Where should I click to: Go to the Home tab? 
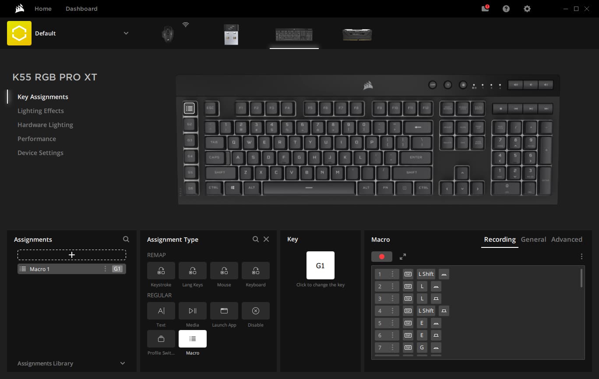coord(43,9)
